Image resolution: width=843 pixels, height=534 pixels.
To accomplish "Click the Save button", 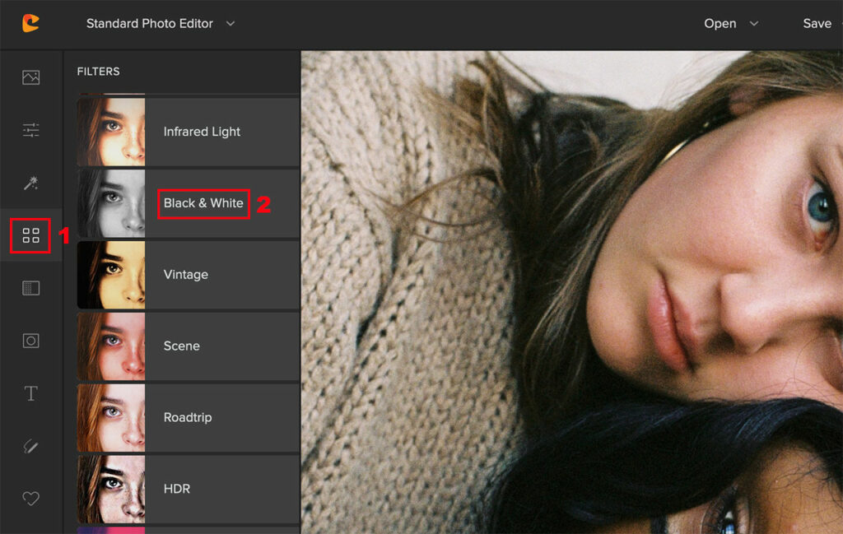I will [x=817, y=23].
